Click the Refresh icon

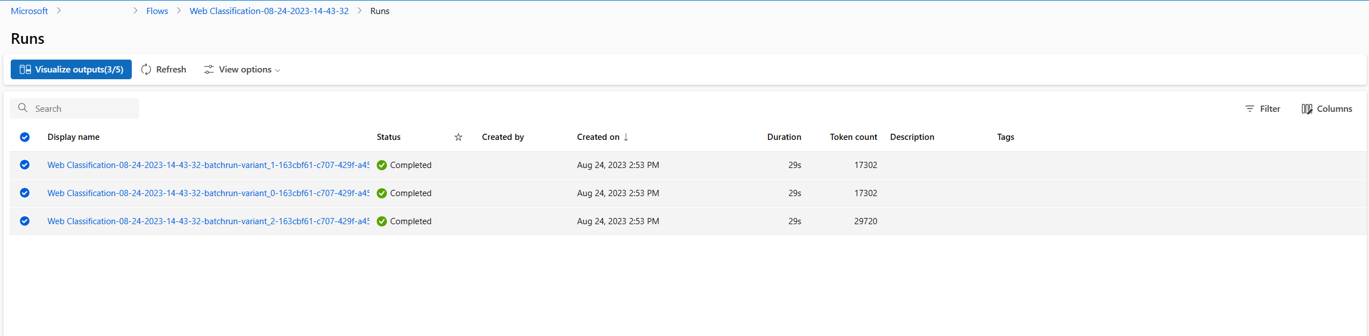tap(146, 70)
